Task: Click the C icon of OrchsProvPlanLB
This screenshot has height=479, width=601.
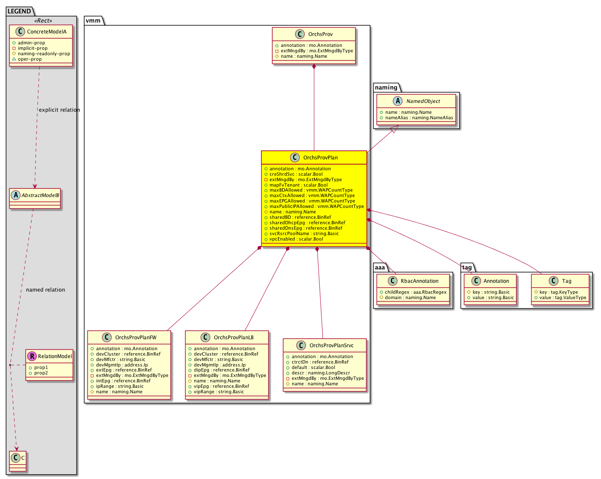Action: pyautogui.click(x=205, y=338)
